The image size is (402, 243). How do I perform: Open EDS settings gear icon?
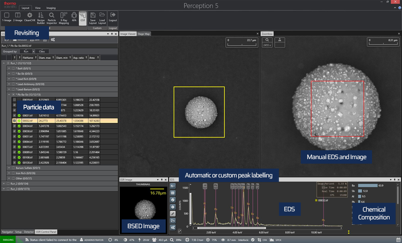pyautogui.click(x=172, y=207)
